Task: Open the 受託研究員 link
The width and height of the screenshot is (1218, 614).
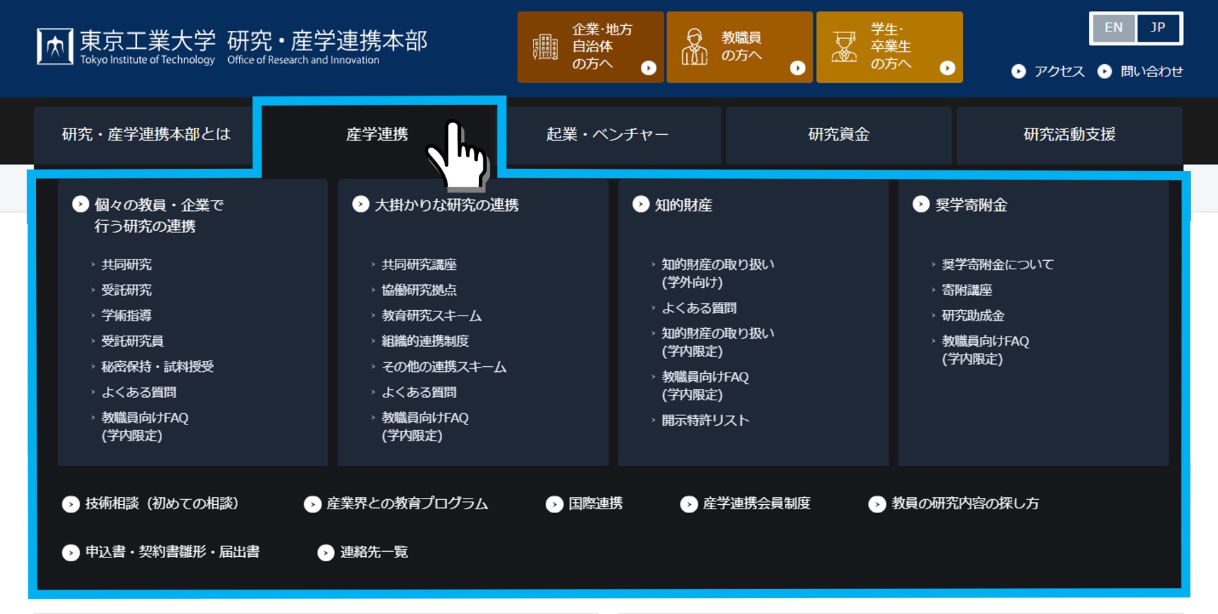Action: click(132, 341)
